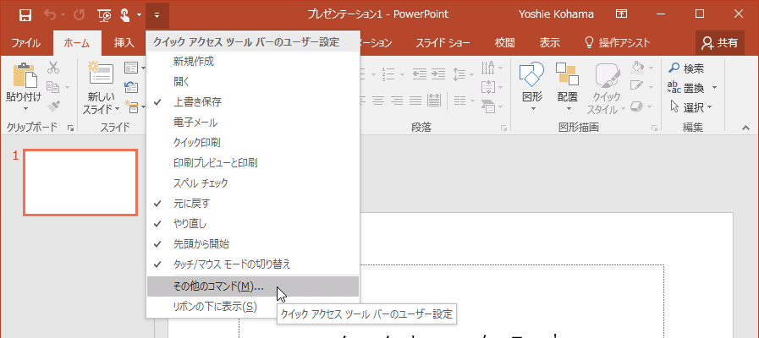759x338 pixels.
Task: Click the numbered list icon
Action: click(x=390, y=74)
